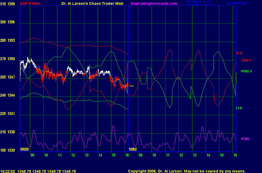Viewport: 262px width, 173px height.
Task: Select the S&P E-Mini label
Action: pyautogui.click(x=30, y=3)
